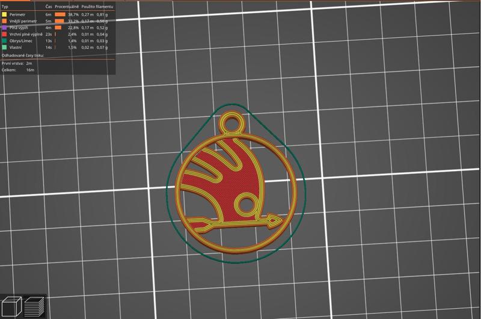Image resolution: width=481 pixels, height=319 pixels.
Task: Click the Perimetr percentage bar
Action: click(x=60, y=14)
